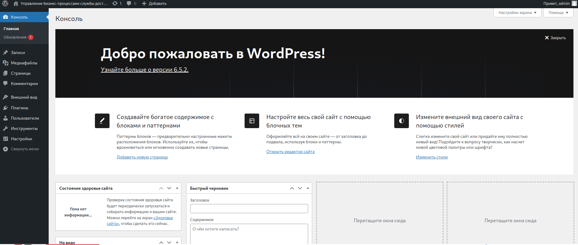Screen dimensions: 578x245
Task: Click the Свернуть меню text
Action: tap(25, 149)
